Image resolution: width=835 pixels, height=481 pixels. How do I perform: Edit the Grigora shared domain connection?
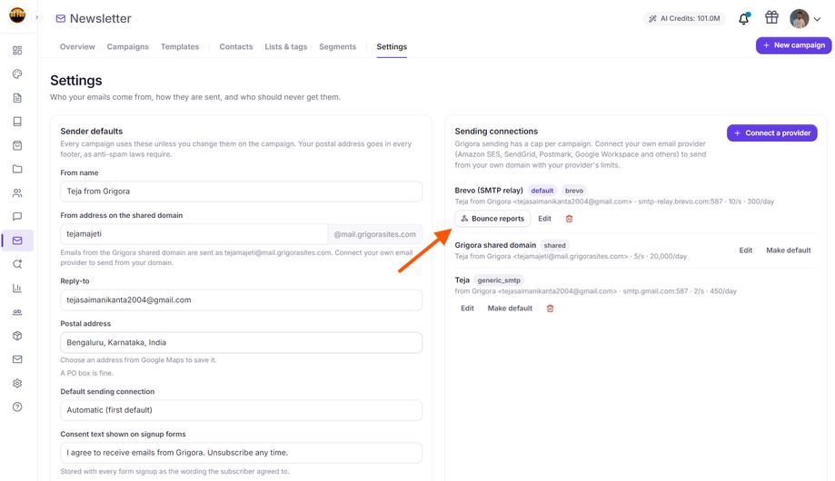point(746,250)
